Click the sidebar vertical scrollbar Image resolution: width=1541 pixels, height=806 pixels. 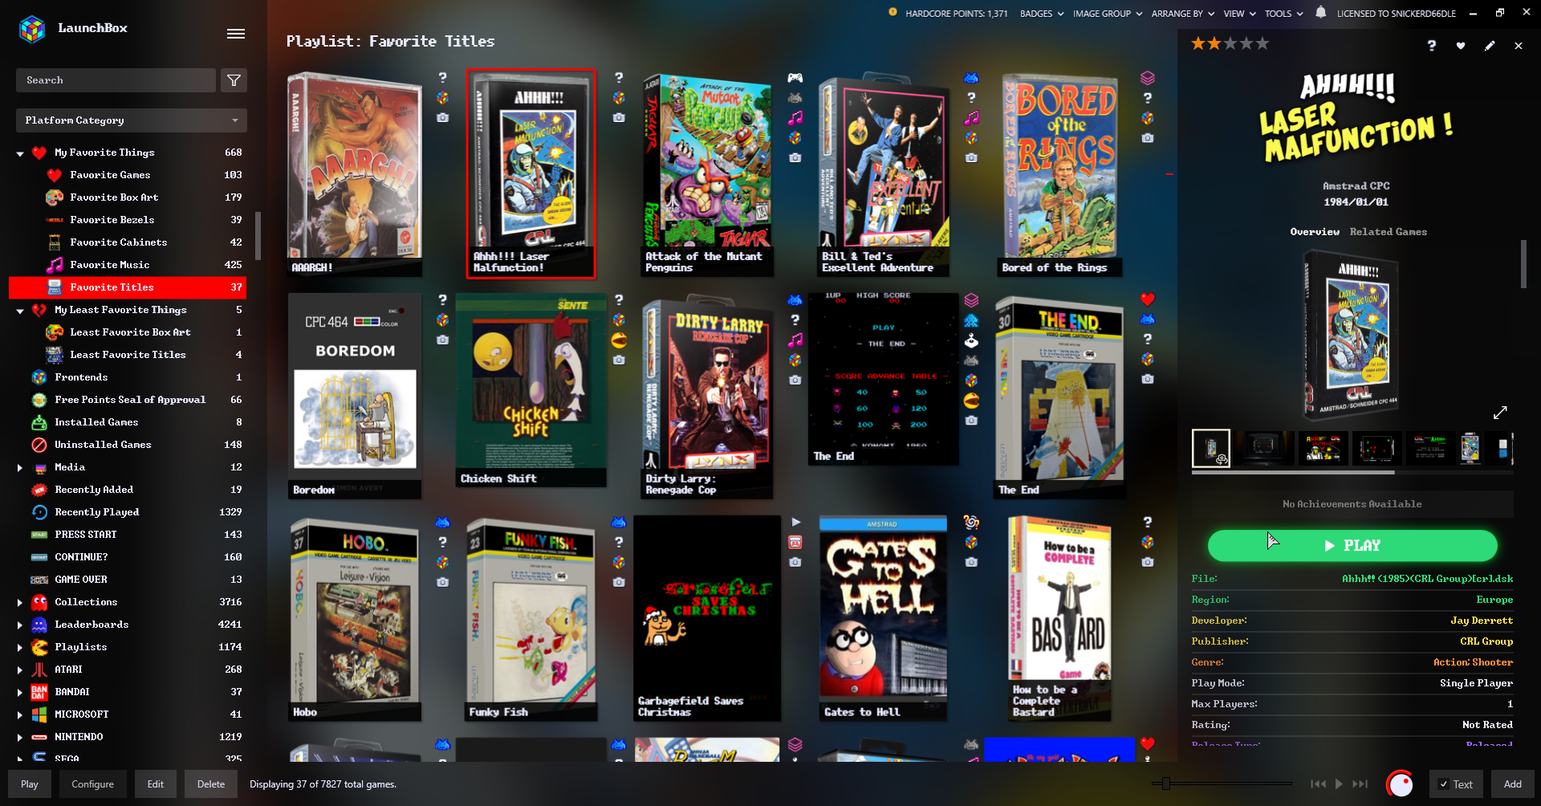click(258, 236)
